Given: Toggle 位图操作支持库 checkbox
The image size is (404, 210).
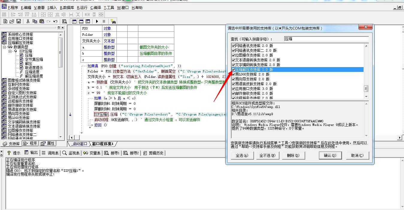Looking at the screenshot, I should tap(234, 55).
